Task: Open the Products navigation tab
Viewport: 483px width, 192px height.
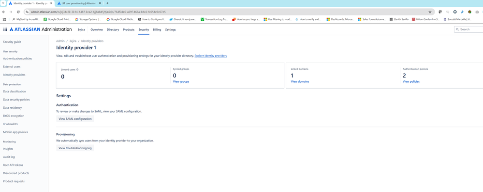Action: click(x=129, y=30)
